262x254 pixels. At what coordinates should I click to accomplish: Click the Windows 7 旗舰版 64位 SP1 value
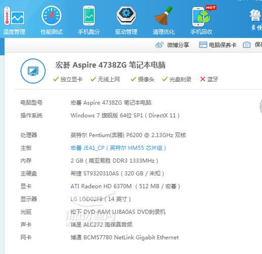click(x=125, y=115)
